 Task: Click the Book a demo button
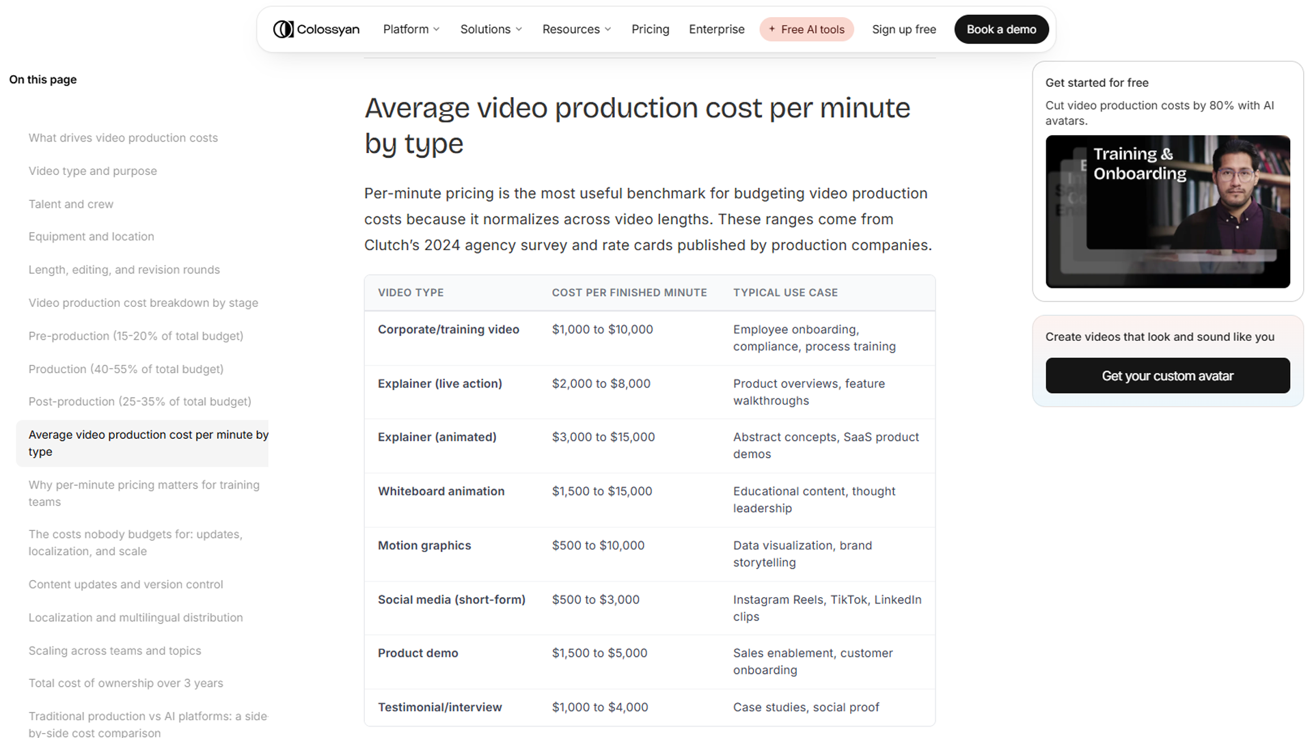[1001, 29]
